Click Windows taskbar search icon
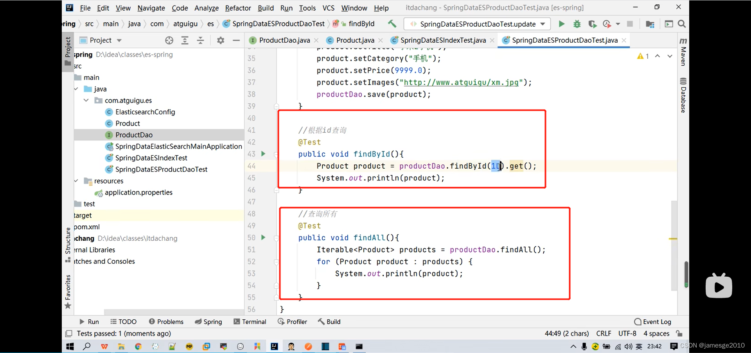This screenshot has width=751, height=353. point(87,346)
